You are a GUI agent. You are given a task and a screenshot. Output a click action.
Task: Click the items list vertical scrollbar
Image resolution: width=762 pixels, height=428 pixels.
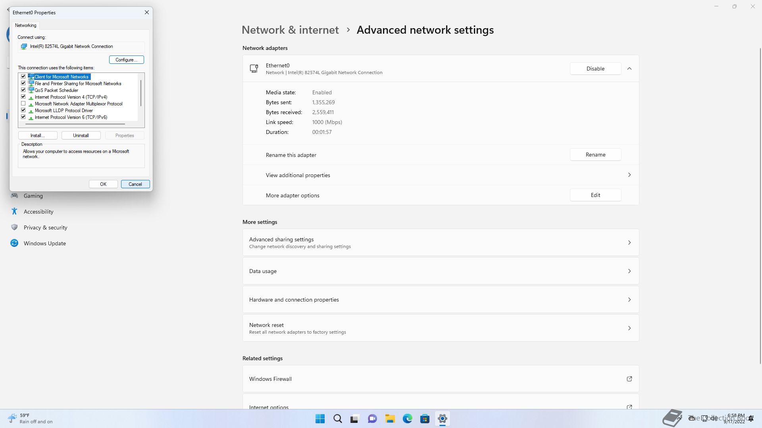(141, 93)
